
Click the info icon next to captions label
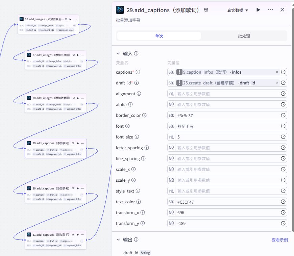pyautogui.click(x=138, y=72)
